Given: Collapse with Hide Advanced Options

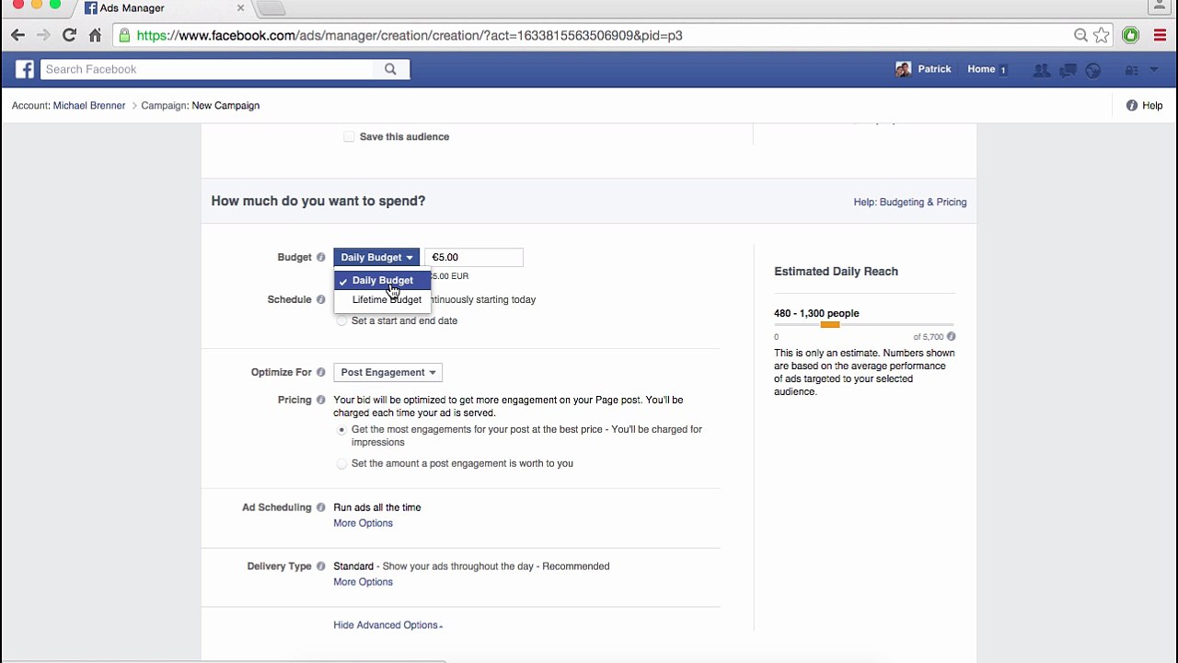Looking at the screenshot, I should coord(387,625).
